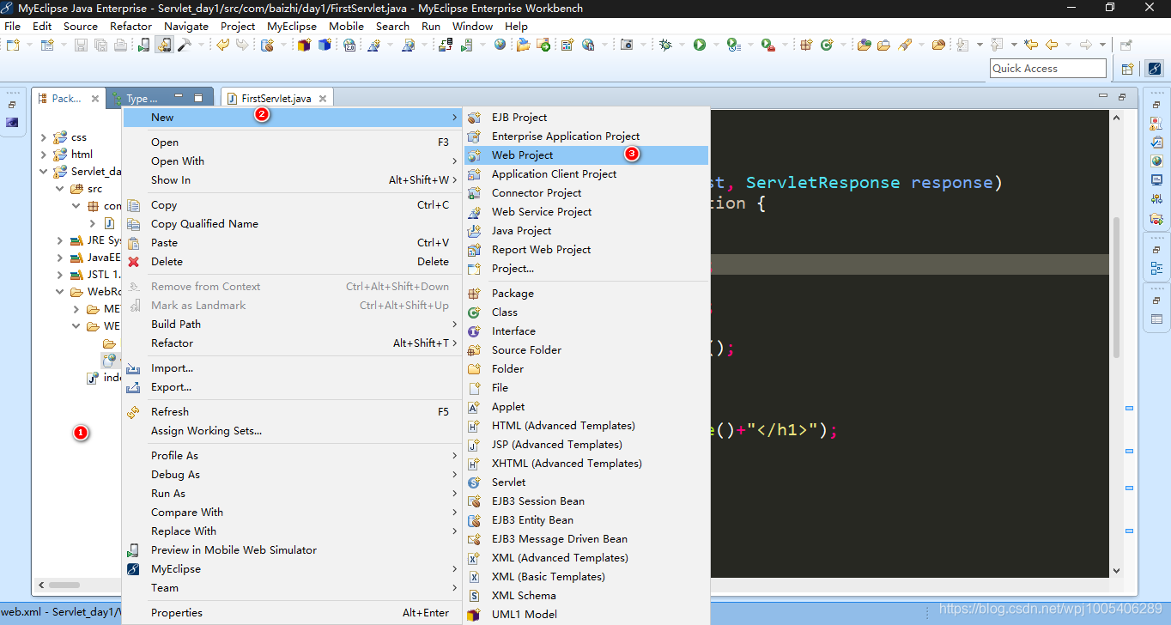Click the New Java Package toolbar icon
Viewport: 1171px width, 625px height.
806,45
